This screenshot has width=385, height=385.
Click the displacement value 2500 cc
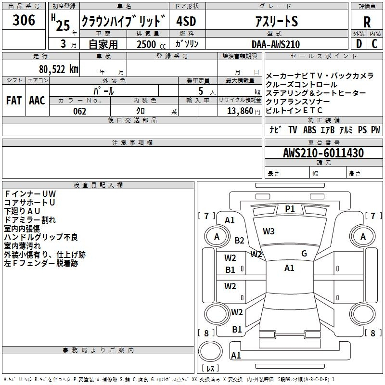151,44
